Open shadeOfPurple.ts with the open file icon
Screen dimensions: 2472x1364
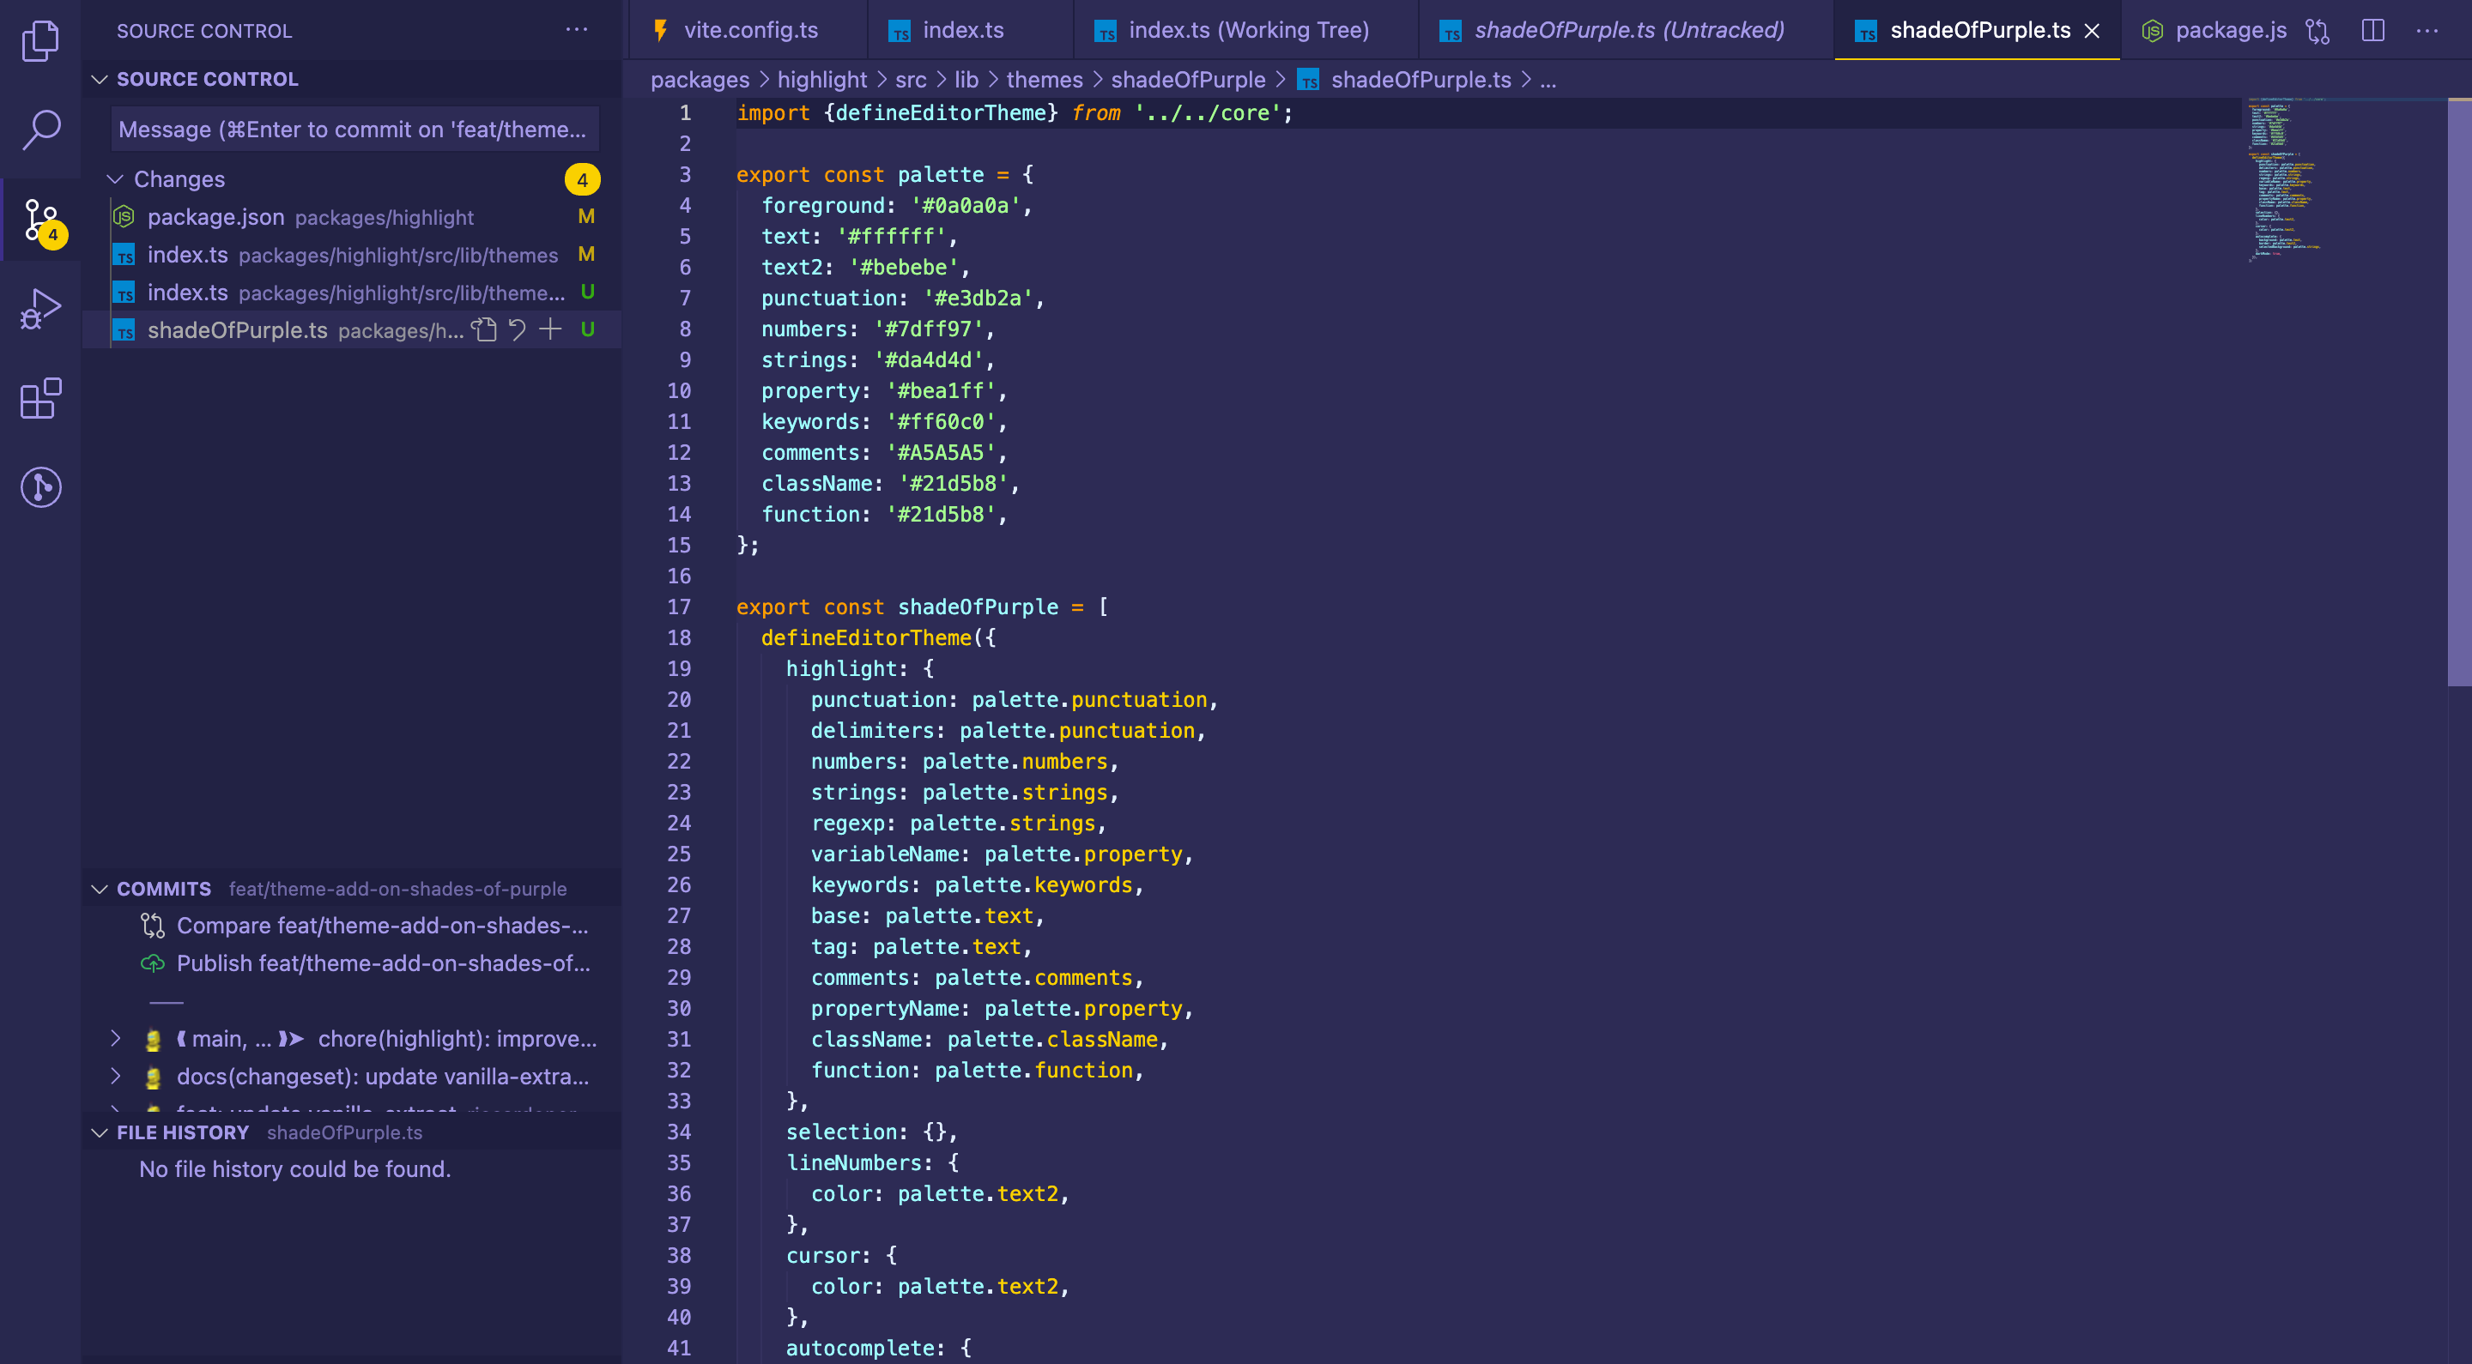(x=485, y=329)
